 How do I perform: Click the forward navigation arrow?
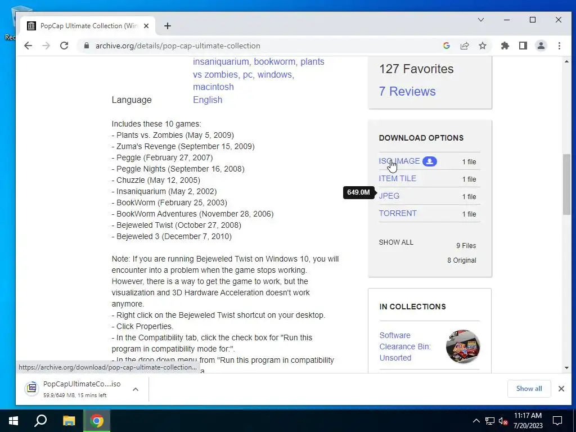tap(46, 46)
